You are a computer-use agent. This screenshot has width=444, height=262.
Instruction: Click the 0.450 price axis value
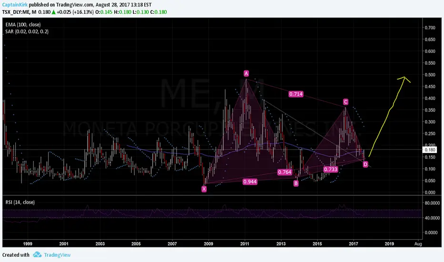click(430, 86)
